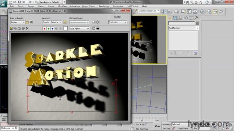Open the Help menu

point(144,7)
